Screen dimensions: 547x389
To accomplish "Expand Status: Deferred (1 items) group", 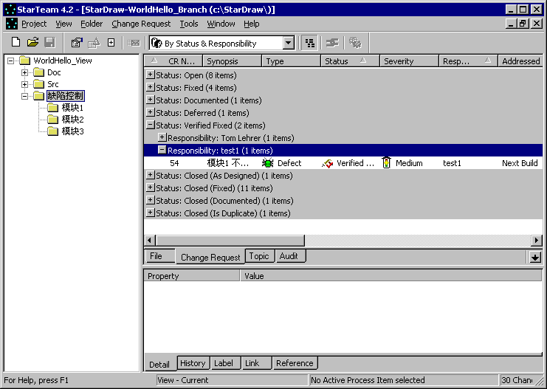I will [150, 112].
